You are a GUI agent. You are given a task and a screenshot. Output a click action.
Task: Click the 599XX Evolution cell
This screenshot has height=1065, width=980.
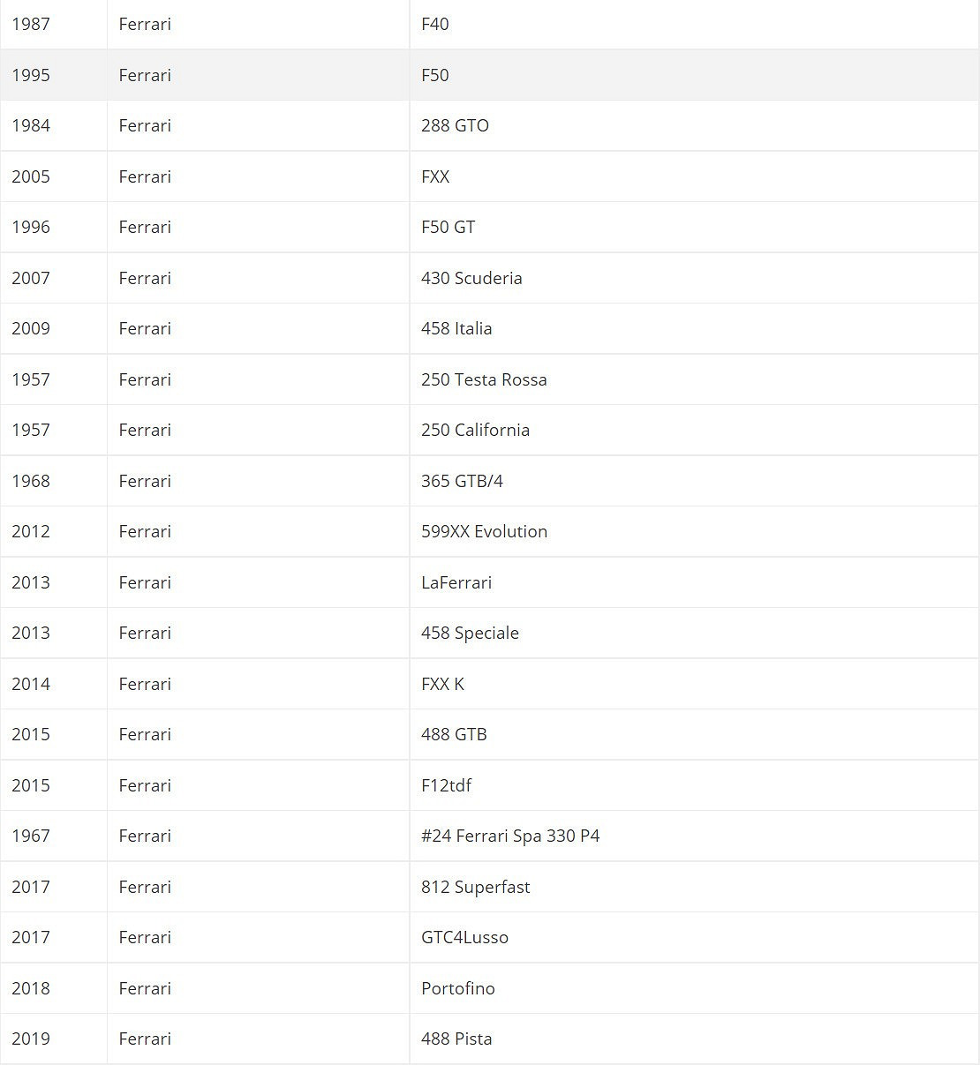(x=484, y=531)
